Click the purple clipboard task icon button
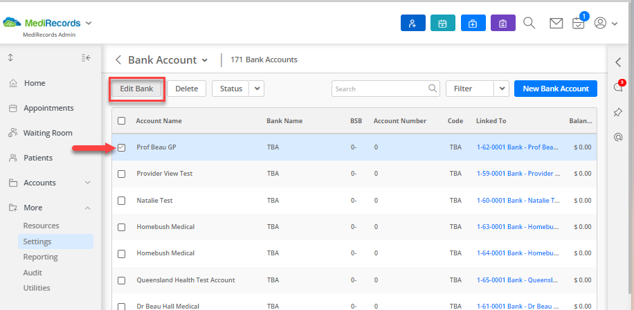The image size is (634, 310). click(503, 23)
